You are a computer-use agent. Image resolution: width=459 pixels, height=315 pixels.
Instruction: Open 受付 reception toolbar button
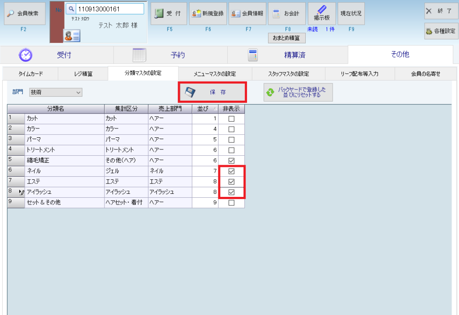(169, 13)
